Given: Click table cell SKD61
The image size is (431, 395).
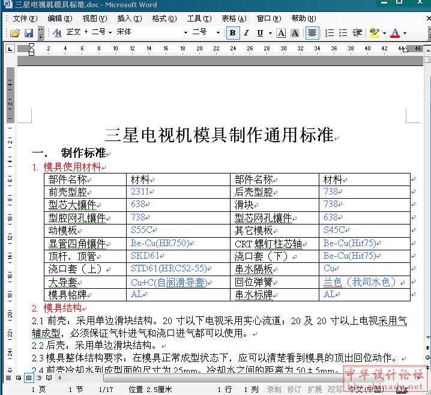Looking at the screenshot, I should [145, 256].
